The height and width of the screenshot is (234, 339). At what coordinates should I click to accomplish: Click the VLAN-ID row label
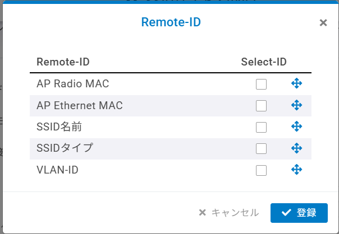(57, 170)
